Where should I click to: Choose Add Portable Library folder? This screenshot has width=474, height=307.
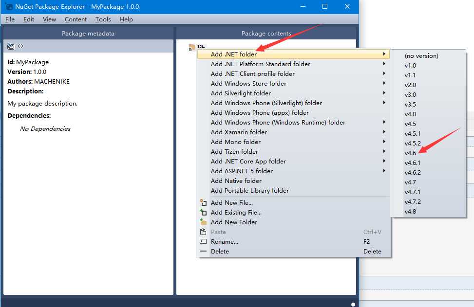click(293, 191)
